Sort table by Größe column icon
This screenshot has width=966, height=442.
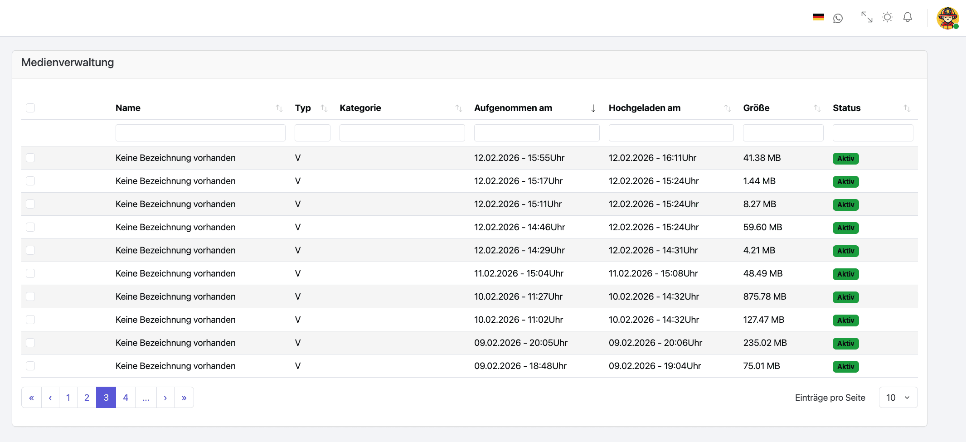click(x=817, y=108)
